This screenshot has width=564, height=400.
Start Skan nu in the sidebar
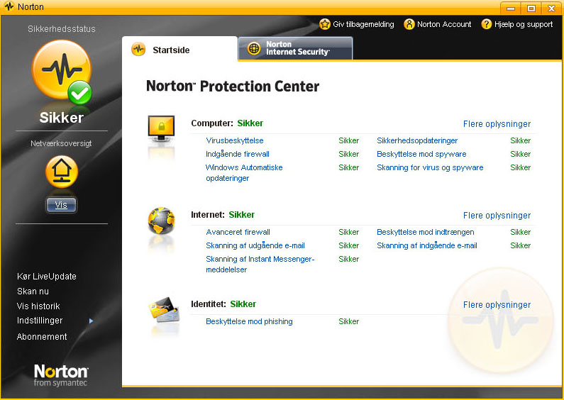click(33, 291)
